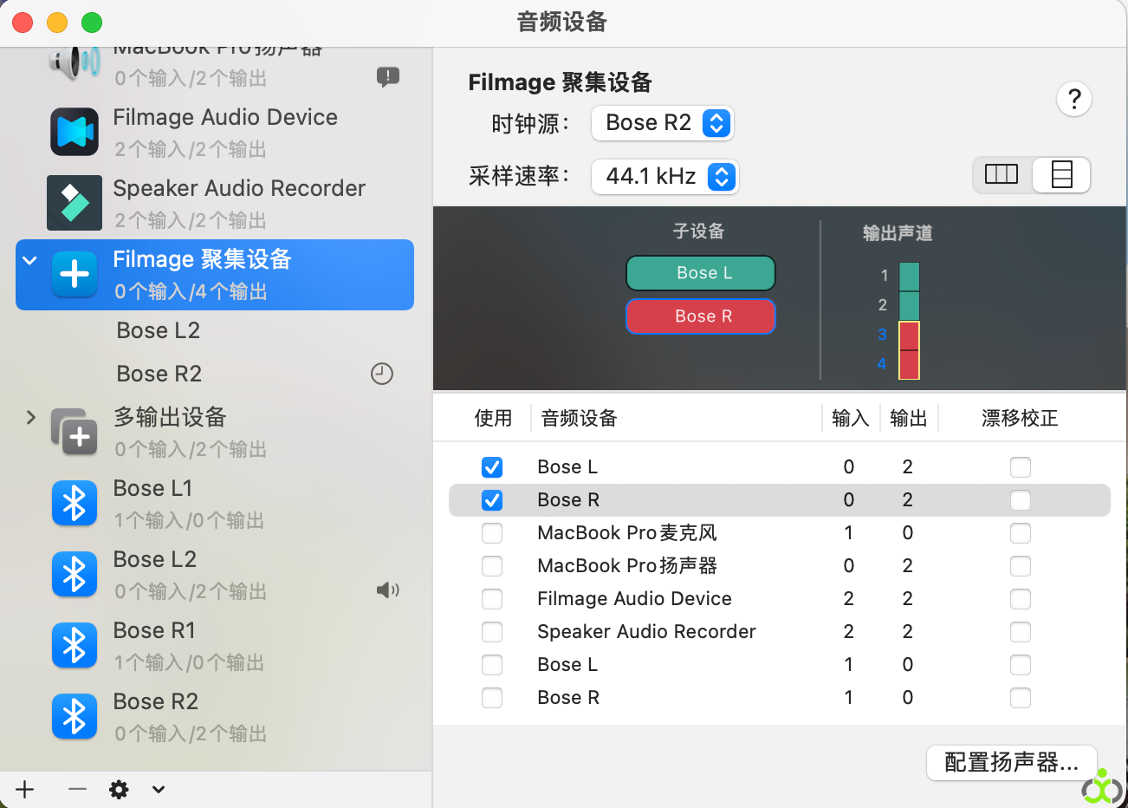Click the clock source icon beside Bose R2
The width and height of the screenshot is (1128, 808).
click(382, 374)
